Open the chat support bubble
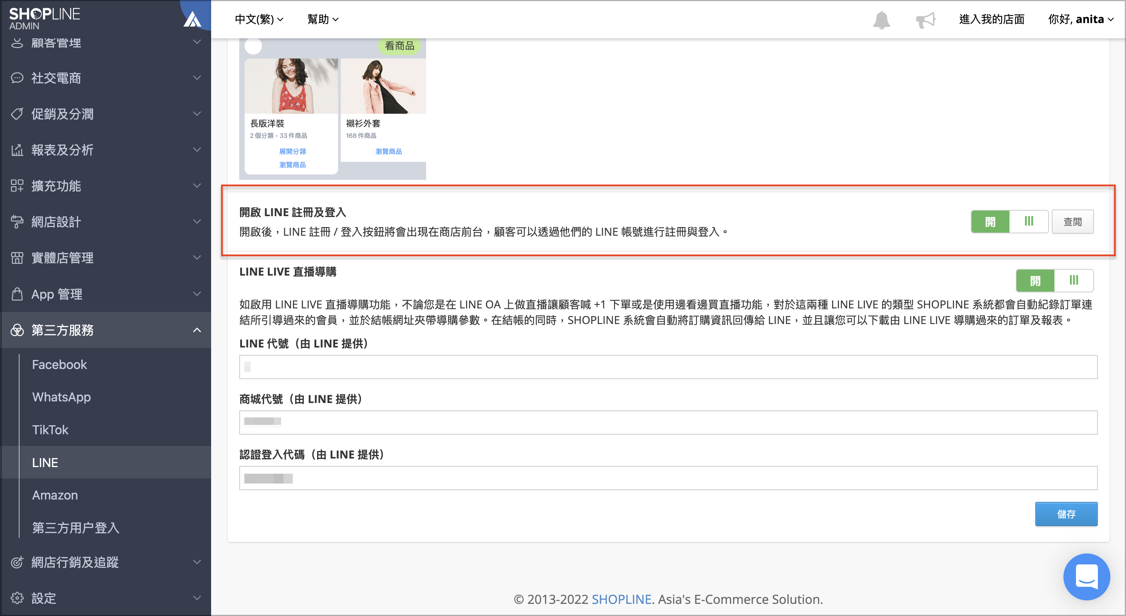Viewport: 1126px width, 616px height. [x=1086, y=576]
